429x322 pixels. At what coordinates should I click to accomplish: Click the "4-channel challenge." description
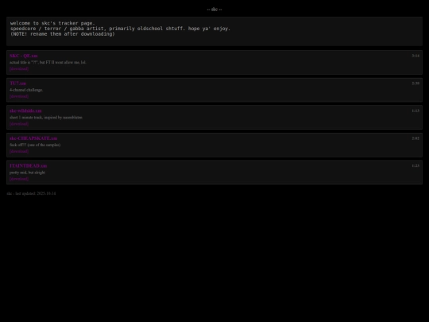click(x=26, y=90)
